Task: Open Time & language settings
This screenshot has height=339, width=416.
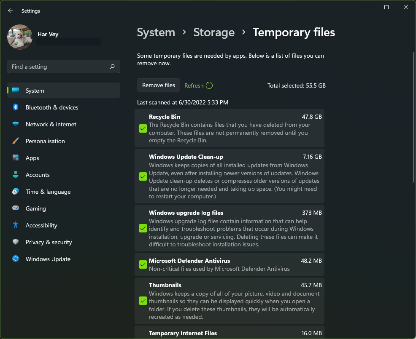Action: [64, 192]
